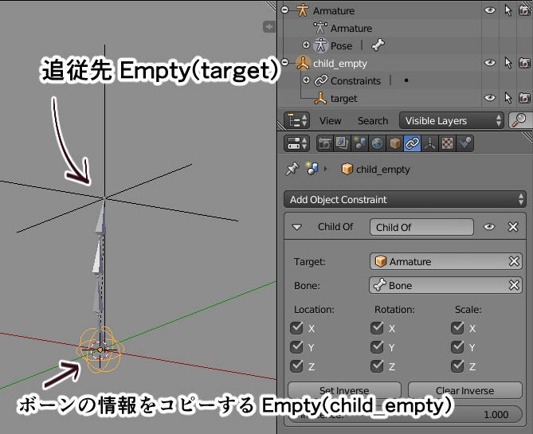Edit the Child Of constraint name field

click(x=421, y=227)
